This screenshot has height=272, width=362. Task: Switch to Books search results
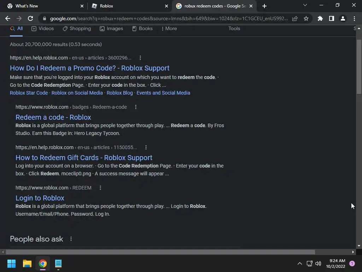click(142, 29)
